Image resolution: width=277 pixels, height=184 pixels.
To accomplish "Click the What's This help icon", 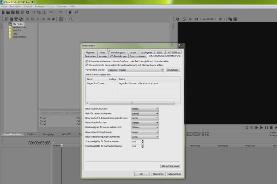I will (77, 12).
